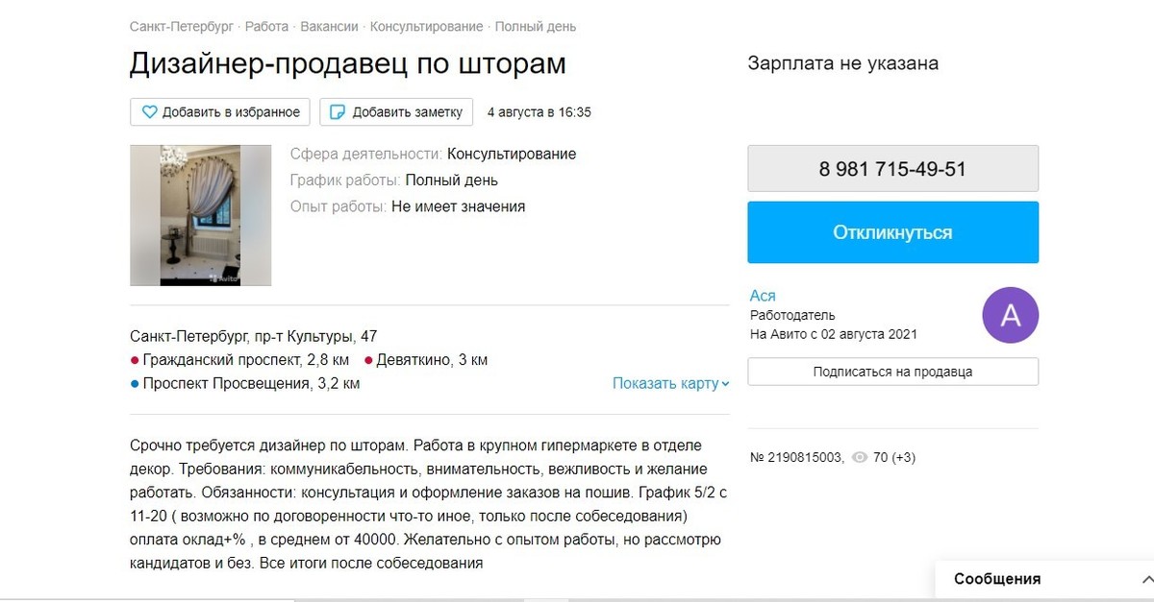
Task: Show phone number 8 981 715-49-51
Action: click(x=892, y=169)
